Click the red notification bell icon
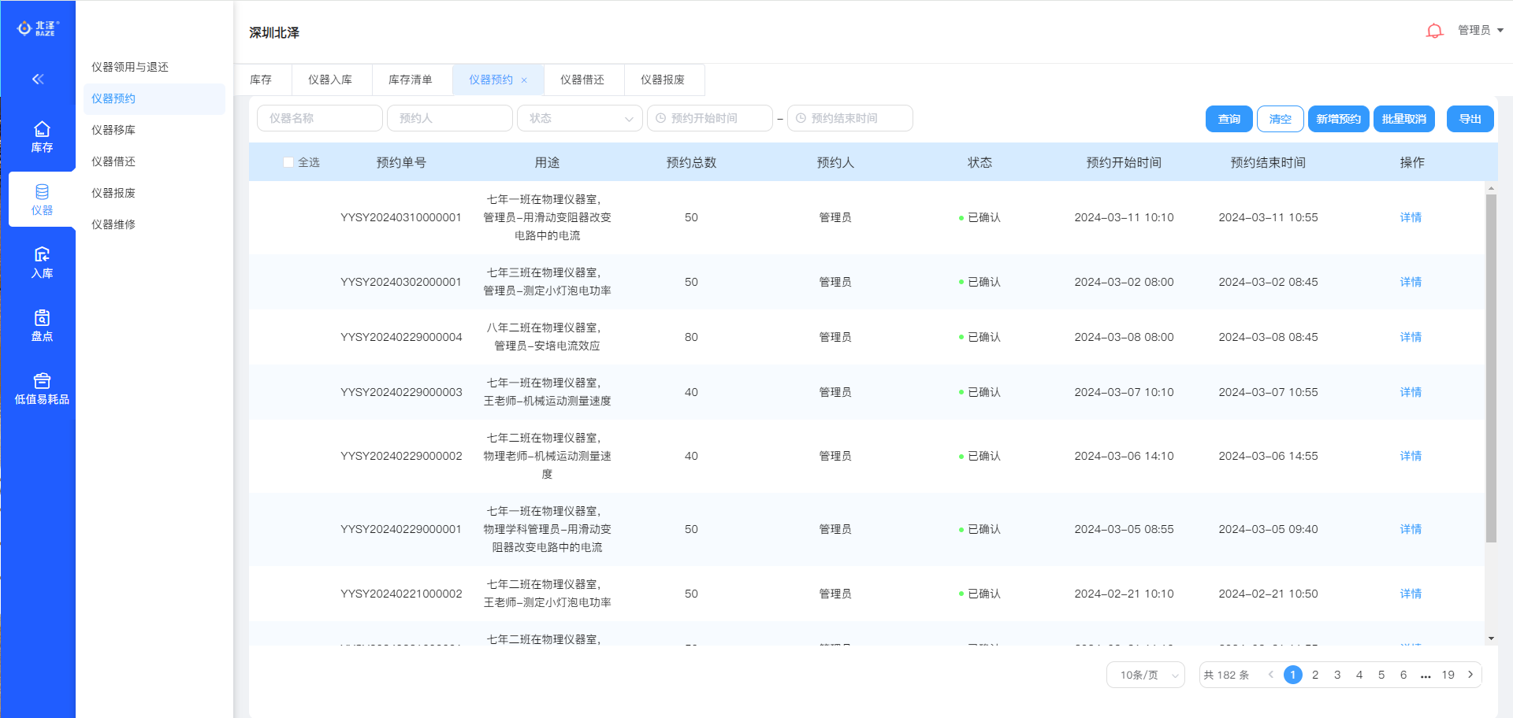Screen dimensions: 1513x718 tap(1434, 31)
